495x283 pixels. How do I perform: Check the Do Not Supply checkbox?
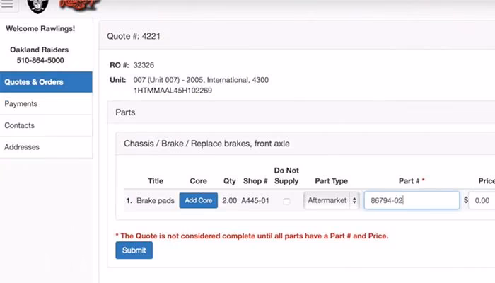tap(286, 201)
